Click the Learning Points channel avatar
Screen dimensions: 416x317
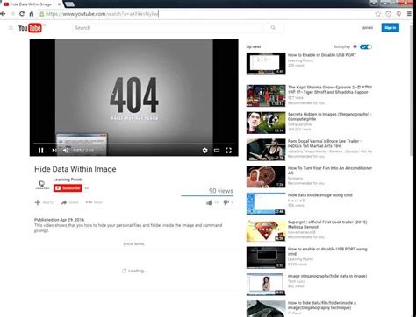[x=42, y=185]
